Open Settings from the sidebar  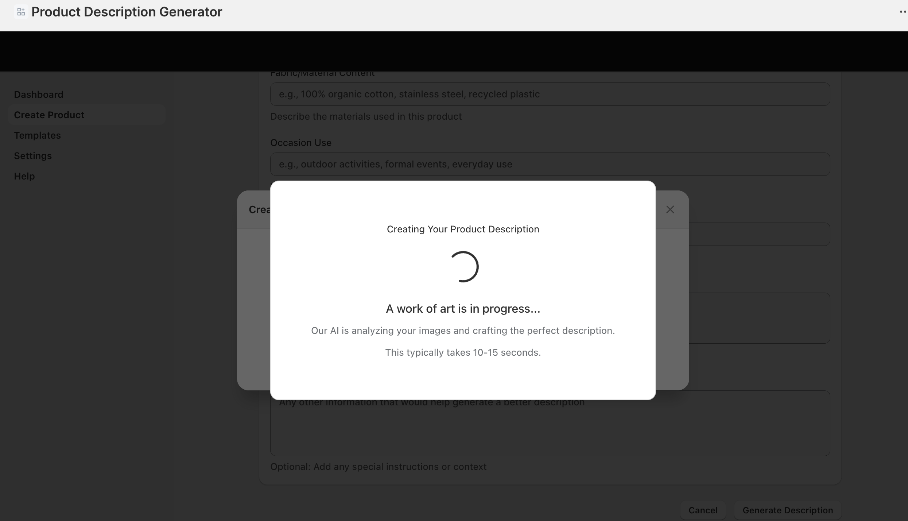click(x=33, y=156)
